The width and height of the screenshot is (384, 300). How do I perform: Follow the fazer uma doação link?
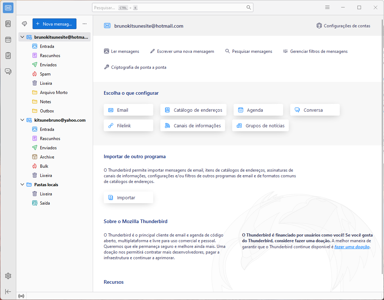pyautogui.click(x=352, y=247)
